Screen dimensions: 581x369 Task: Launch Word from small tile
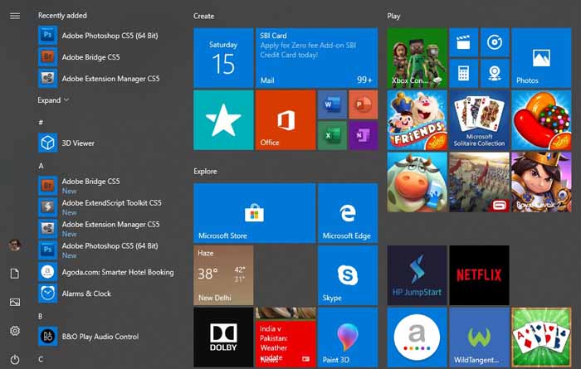tap(332, 104)
